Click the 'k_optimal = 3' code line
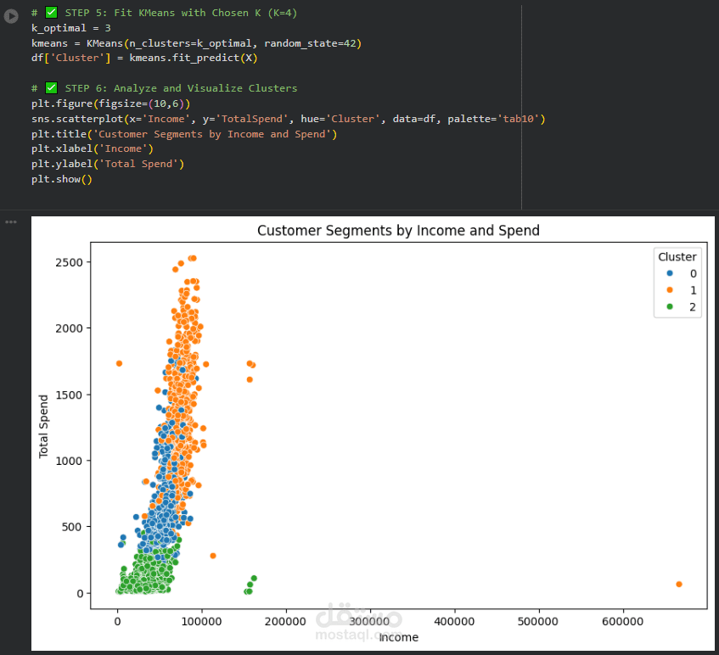This screenshot has width=719, height=655. (71, 28)
